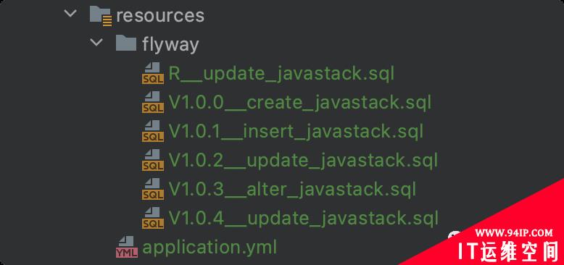
Task: Select file V1.0.1__insert_javastack.sql
Action: coord(296,132)
